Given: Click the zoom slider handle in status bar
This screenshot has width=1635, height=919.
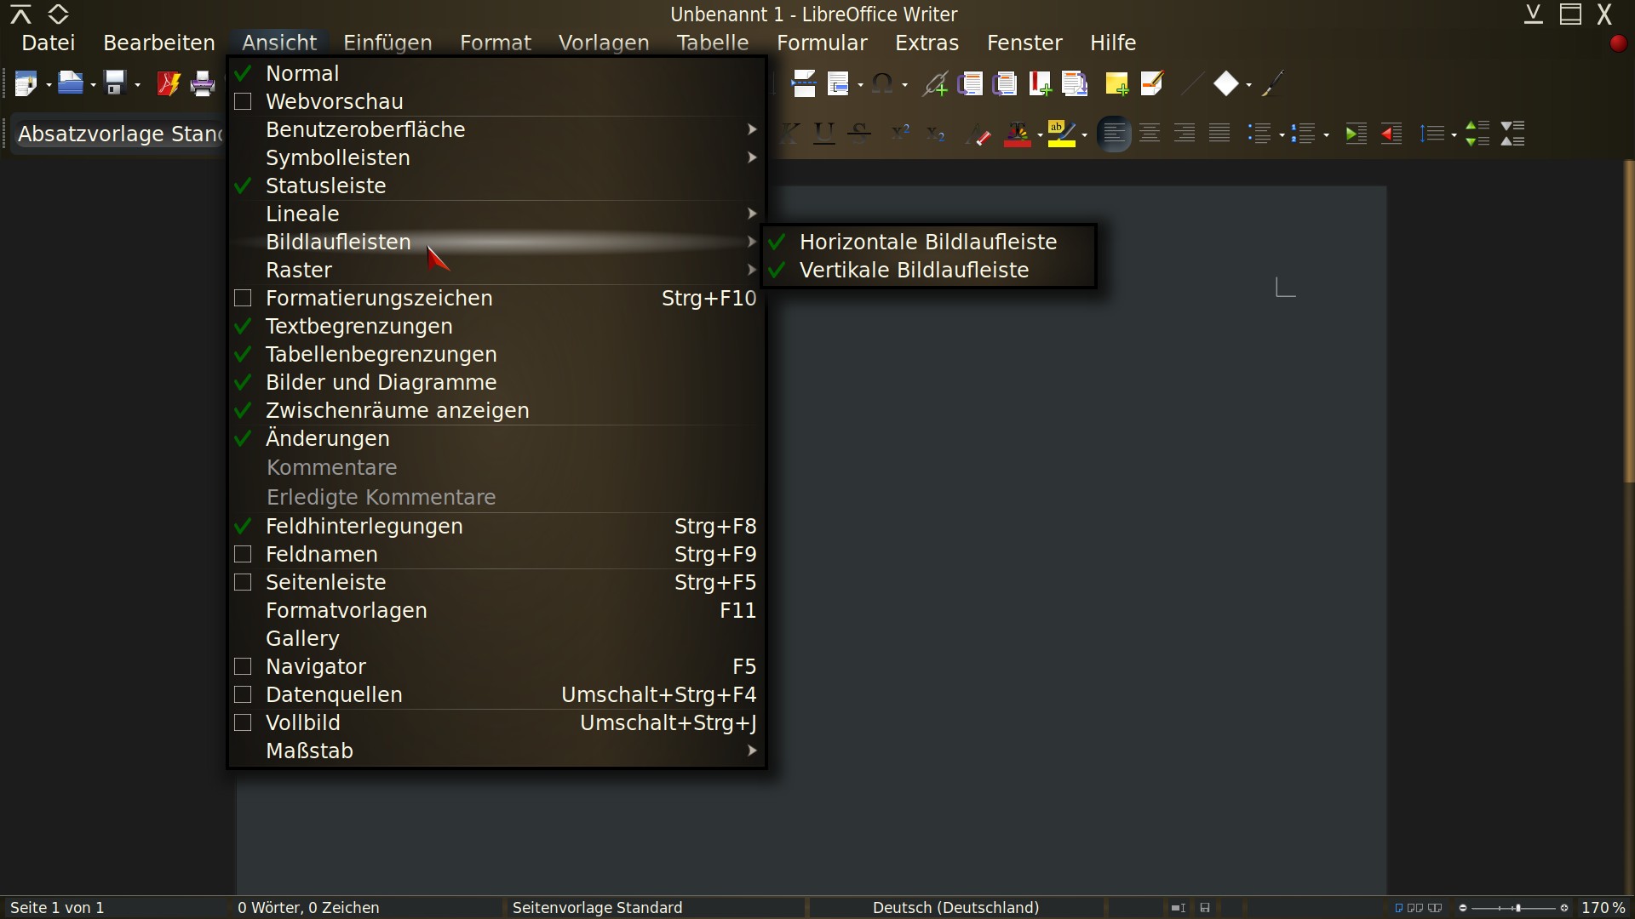Looking at the screenshot, I should pos(1517,908).
